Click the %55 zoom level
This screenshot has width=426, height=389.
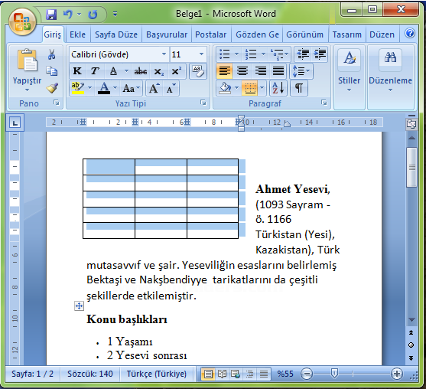click(285, 374)
